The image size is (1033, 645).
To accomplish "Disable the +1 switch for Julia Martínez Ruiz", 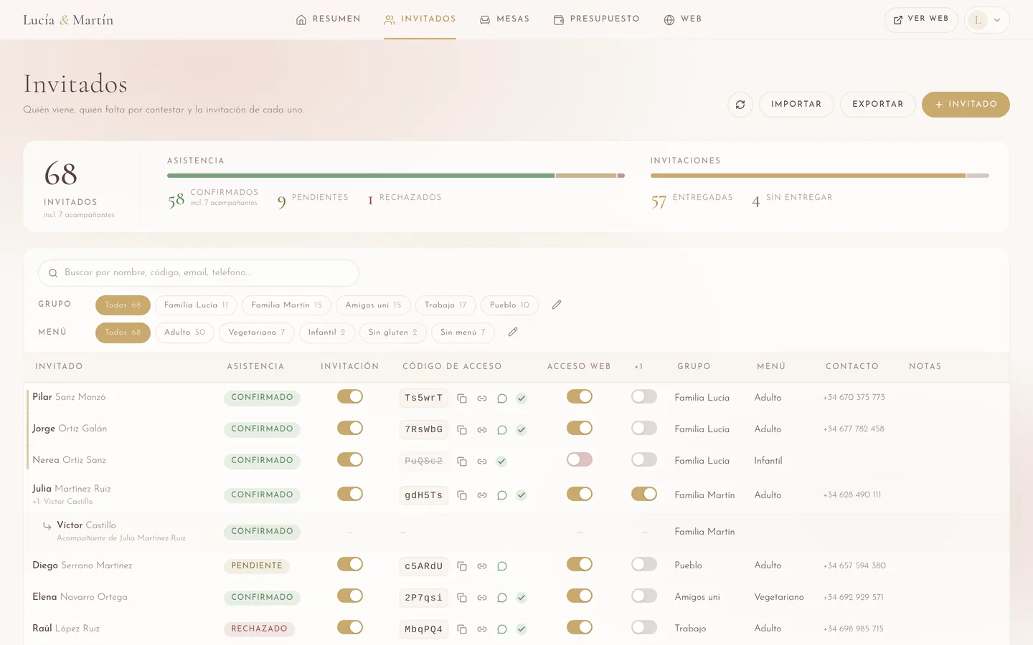I will tap(644, 494).
